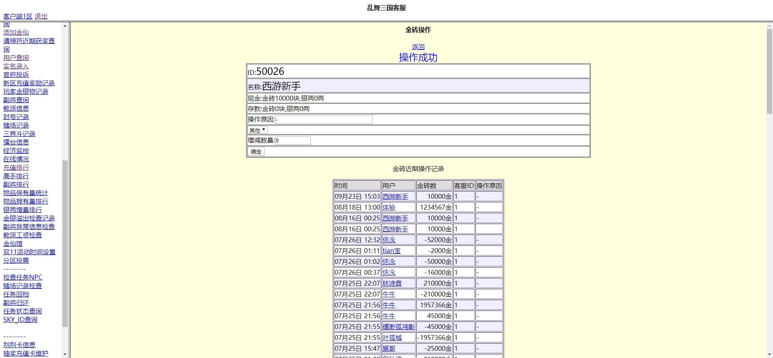Go to 双11活动时间设置 page
Image resolution: width=773 pixels, height=358 pixels.
(29, 252)
